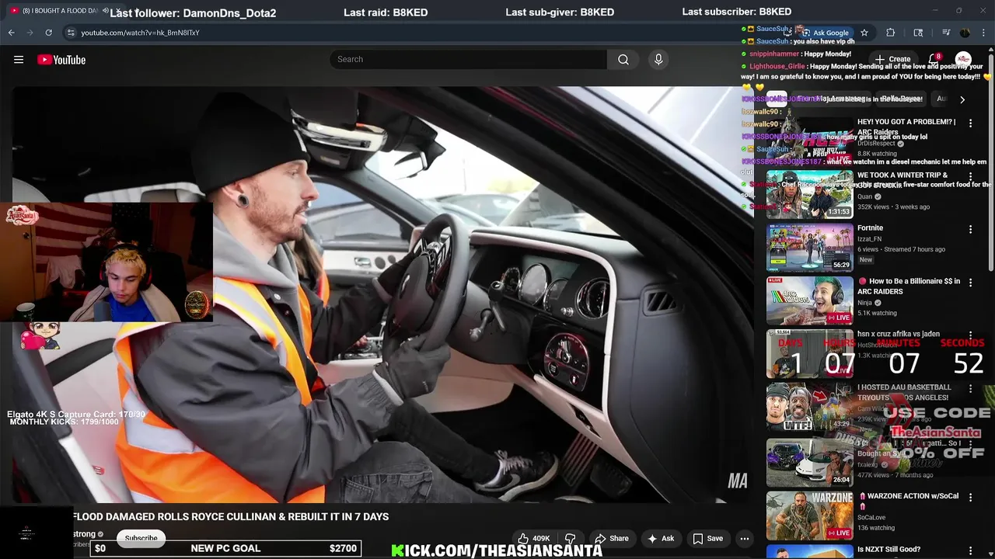
Task: Open options menu for the Fortnite video
Action: pos(970,229)
